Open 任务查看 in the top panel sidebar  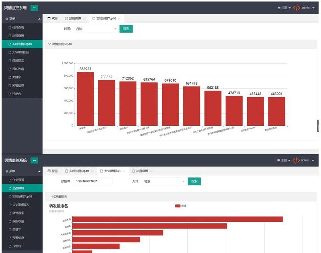(x=22, y=27)
